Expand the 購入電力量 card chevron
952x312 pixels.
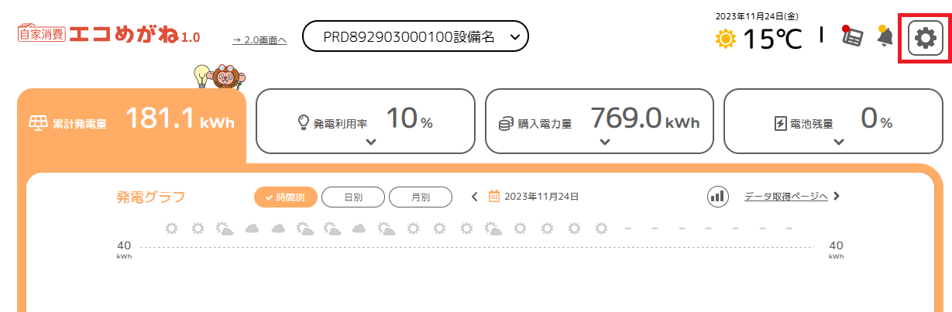click(x=605, y=142)
